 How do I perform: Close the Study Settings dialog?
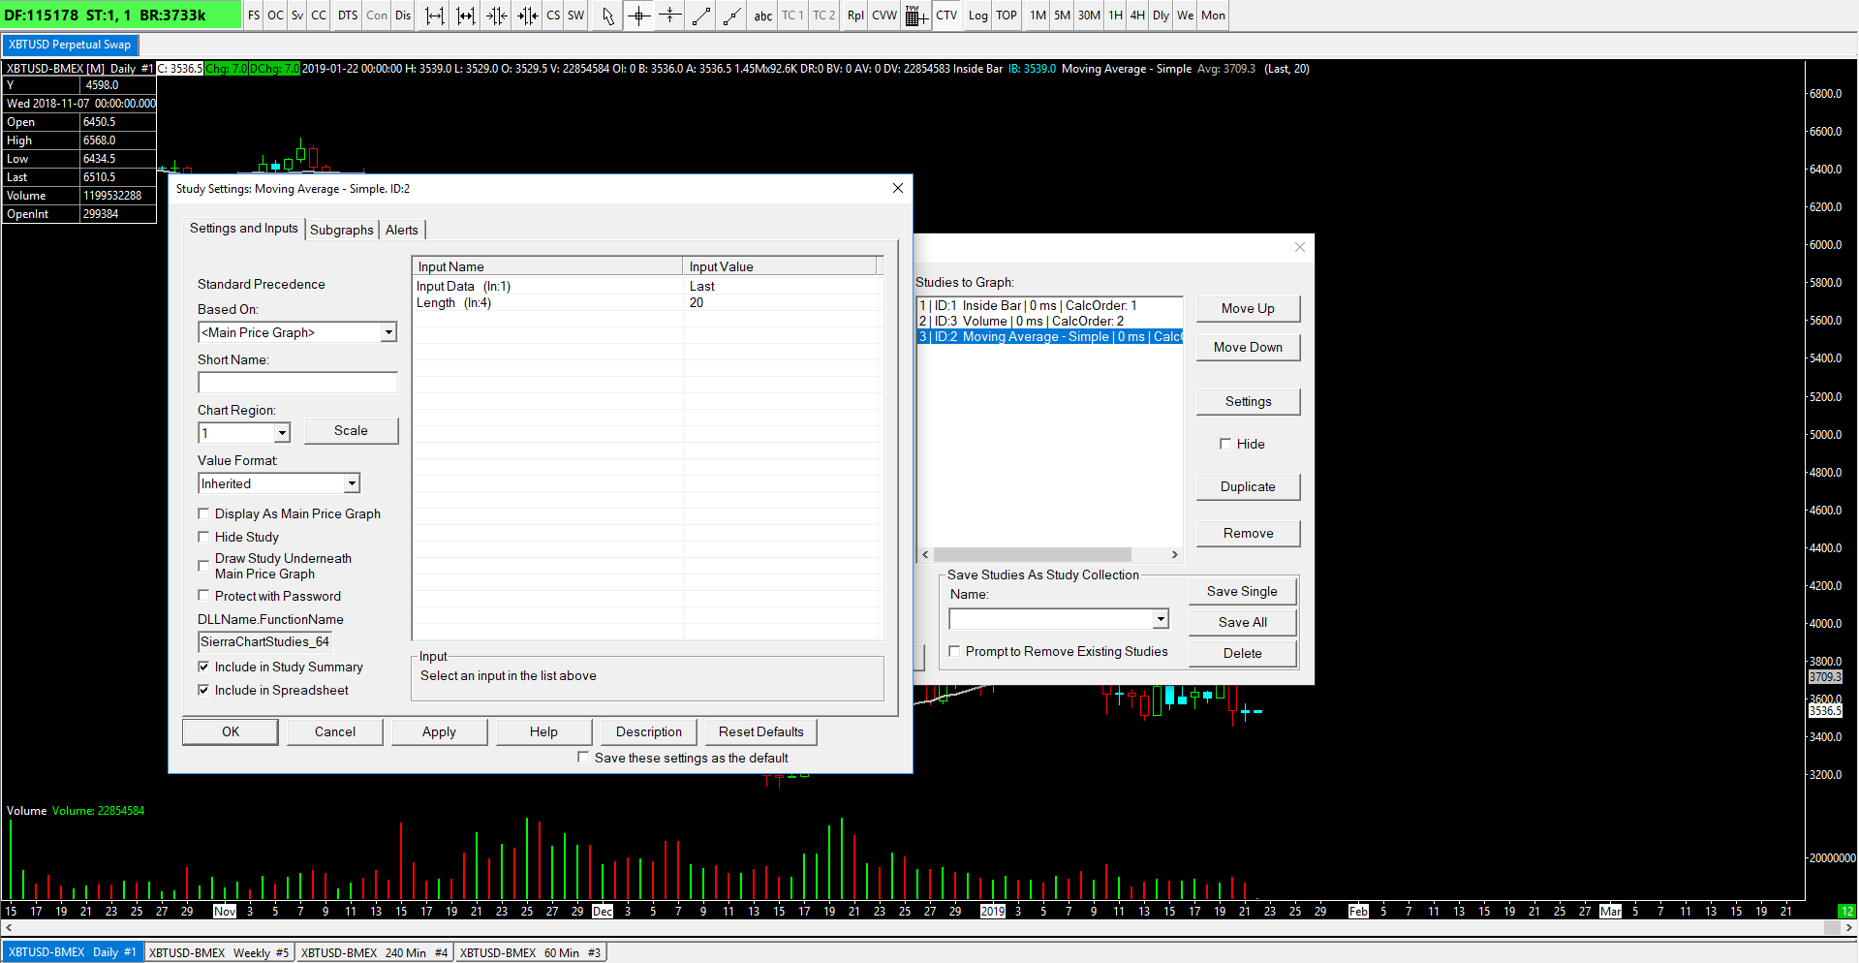898,188
